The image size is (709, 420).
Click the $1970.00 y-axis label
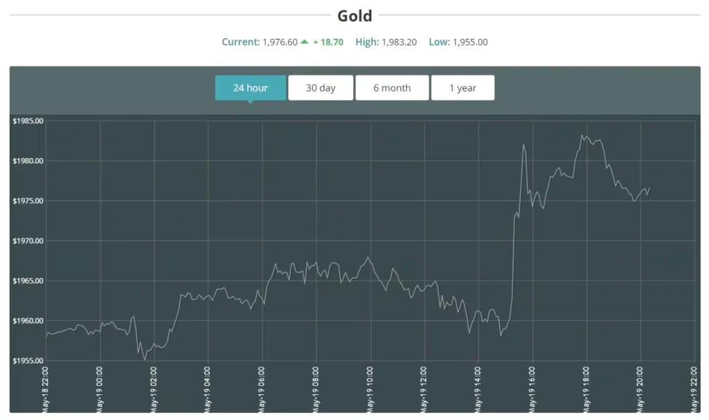pyautogui.click(x=28, y=241)
